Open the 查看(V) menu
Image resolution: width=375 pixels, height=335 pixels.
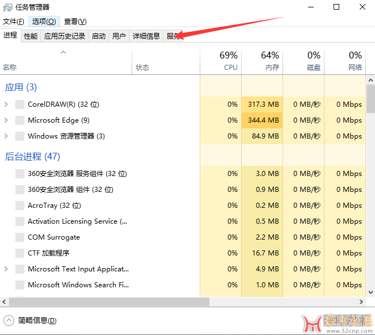75,22
